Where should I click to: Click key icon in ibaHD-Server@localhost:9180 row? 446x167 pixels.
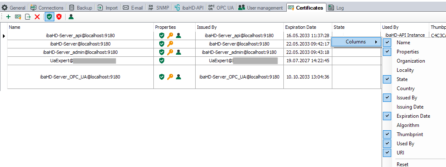(170, 44)
